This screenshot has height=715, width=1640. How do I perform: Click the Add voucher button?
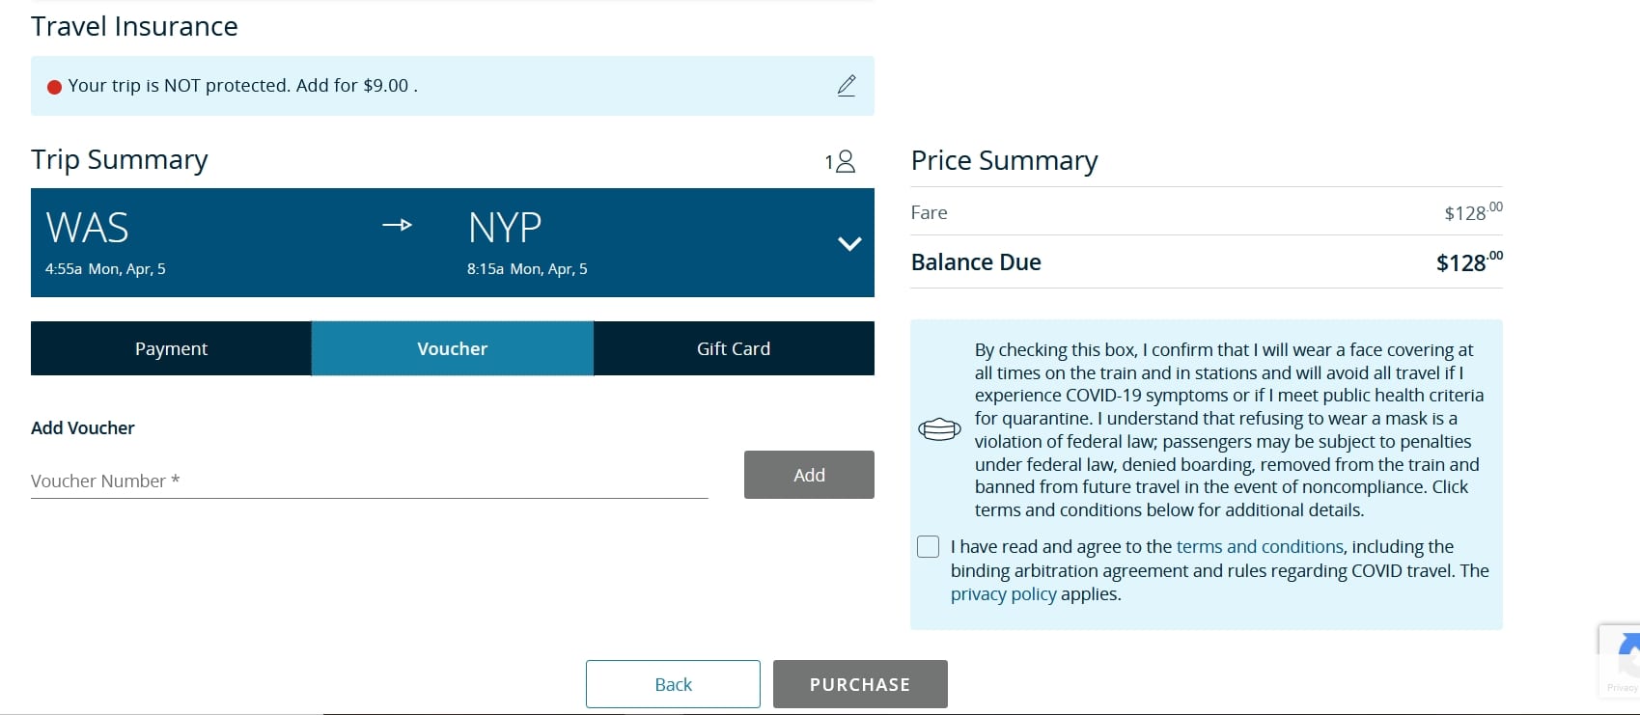pos(809,474)
